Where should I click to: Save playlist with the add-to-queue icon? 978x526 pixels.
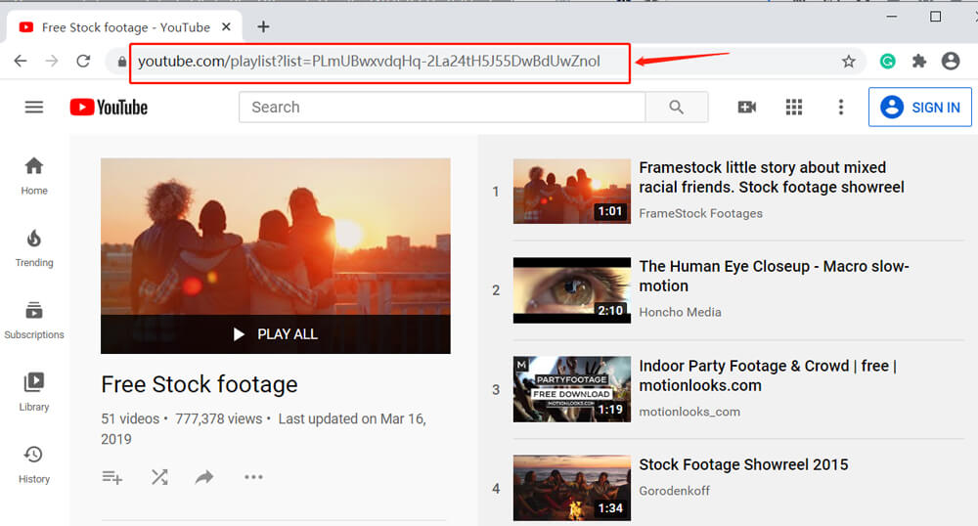[x=112, y=477]
